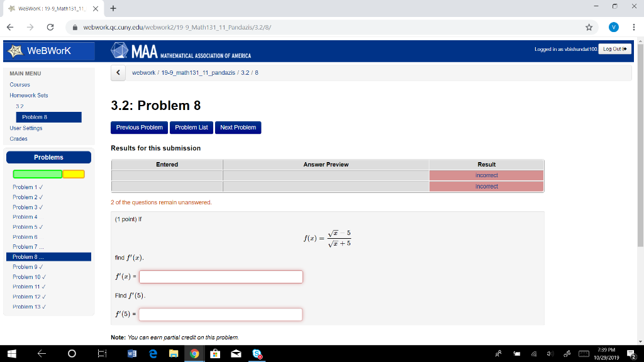
Task: Open Skype from the taskbar
Action: click(x=256, y=354)
